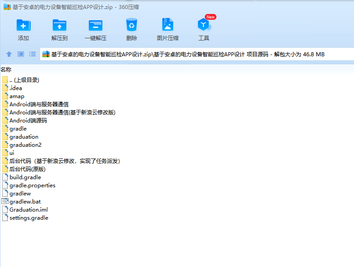This screenshot has height=267, width=354.
Task: Click the folder icon of amap
Action: pyautogui.click(x=5, y=96)
